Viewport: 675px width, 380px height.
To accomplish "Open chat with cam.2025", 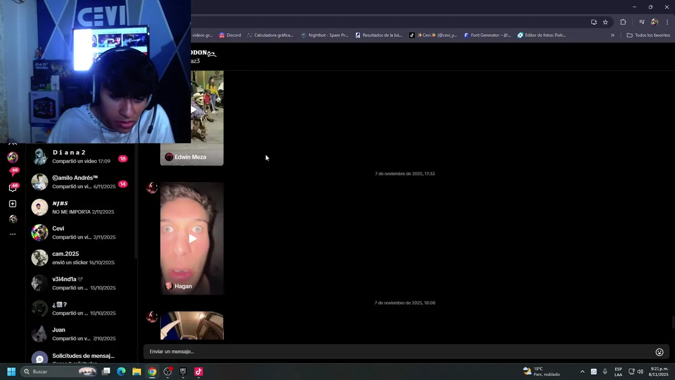I will (x=81, y=258).
